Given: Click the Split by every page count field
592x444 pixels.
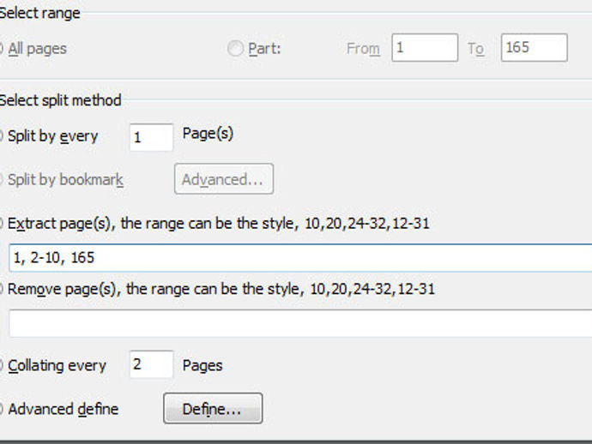Looking at the screenshot, I should coord(151,137).
